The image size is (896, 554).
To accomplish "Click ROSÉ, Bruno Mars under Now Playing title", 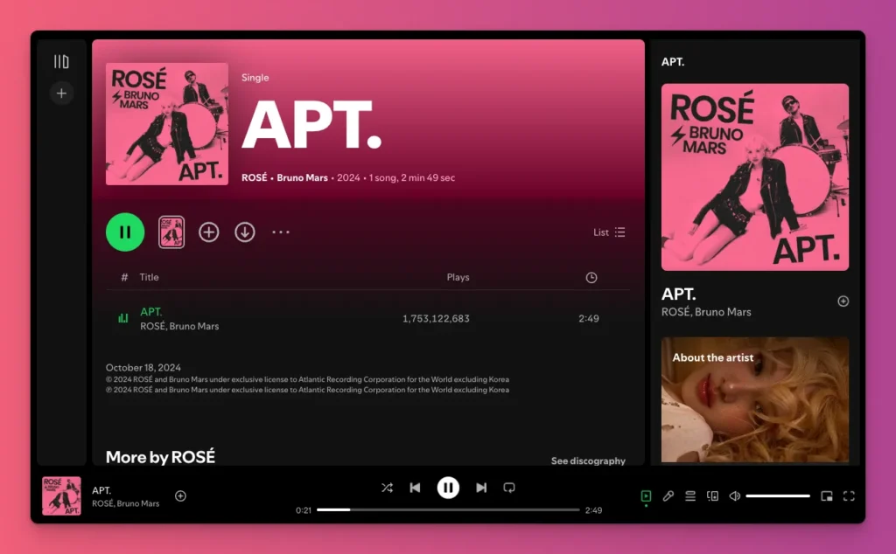I will [706, 312].
